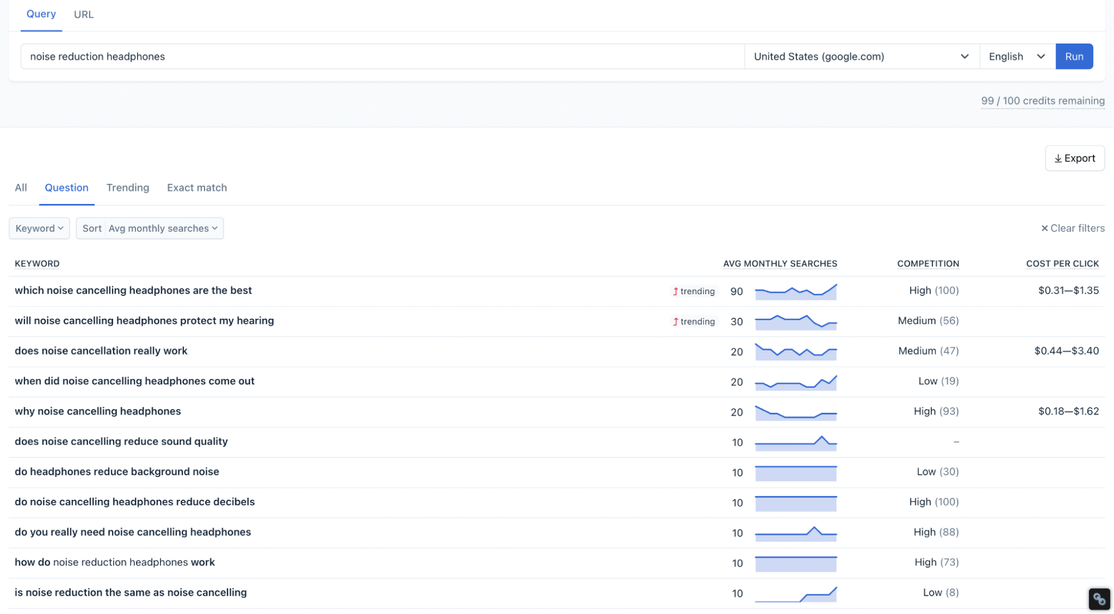The width and height of the screenshot is (1114, 614).
Task: Open the country selector United States (google.com)
Action: click(861, 56)
